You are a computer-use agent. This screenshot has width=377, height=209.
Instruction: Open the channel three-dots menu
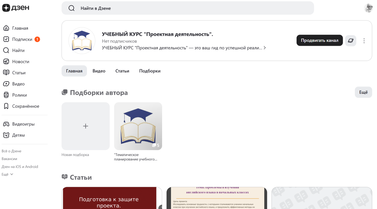coord(364,41)
